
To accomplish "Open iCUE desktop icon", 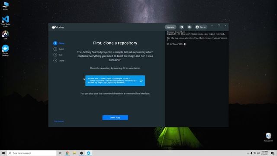I will click(x=5, y=35).
